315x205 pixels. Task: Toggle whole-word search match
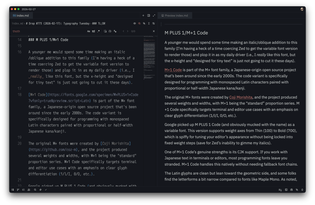(94, 31)
